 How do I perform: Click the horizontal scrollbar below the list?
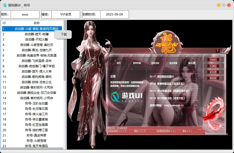32,148
